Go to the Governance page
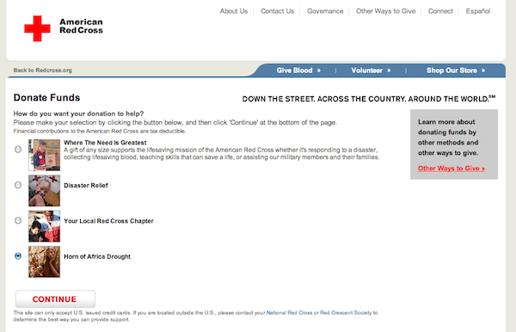This screenshot has height=332, width=516. pyautogui.click(x=325, y=11)
